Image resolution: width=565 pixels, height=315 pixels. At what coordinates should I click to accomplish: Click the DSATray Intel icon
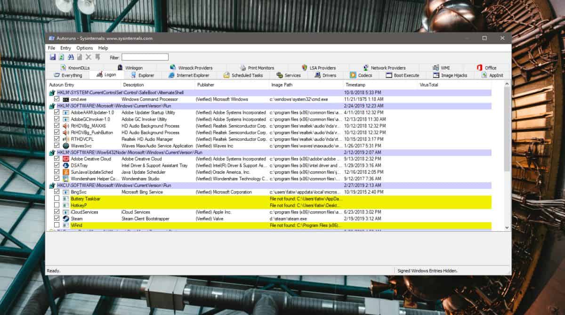66,165
